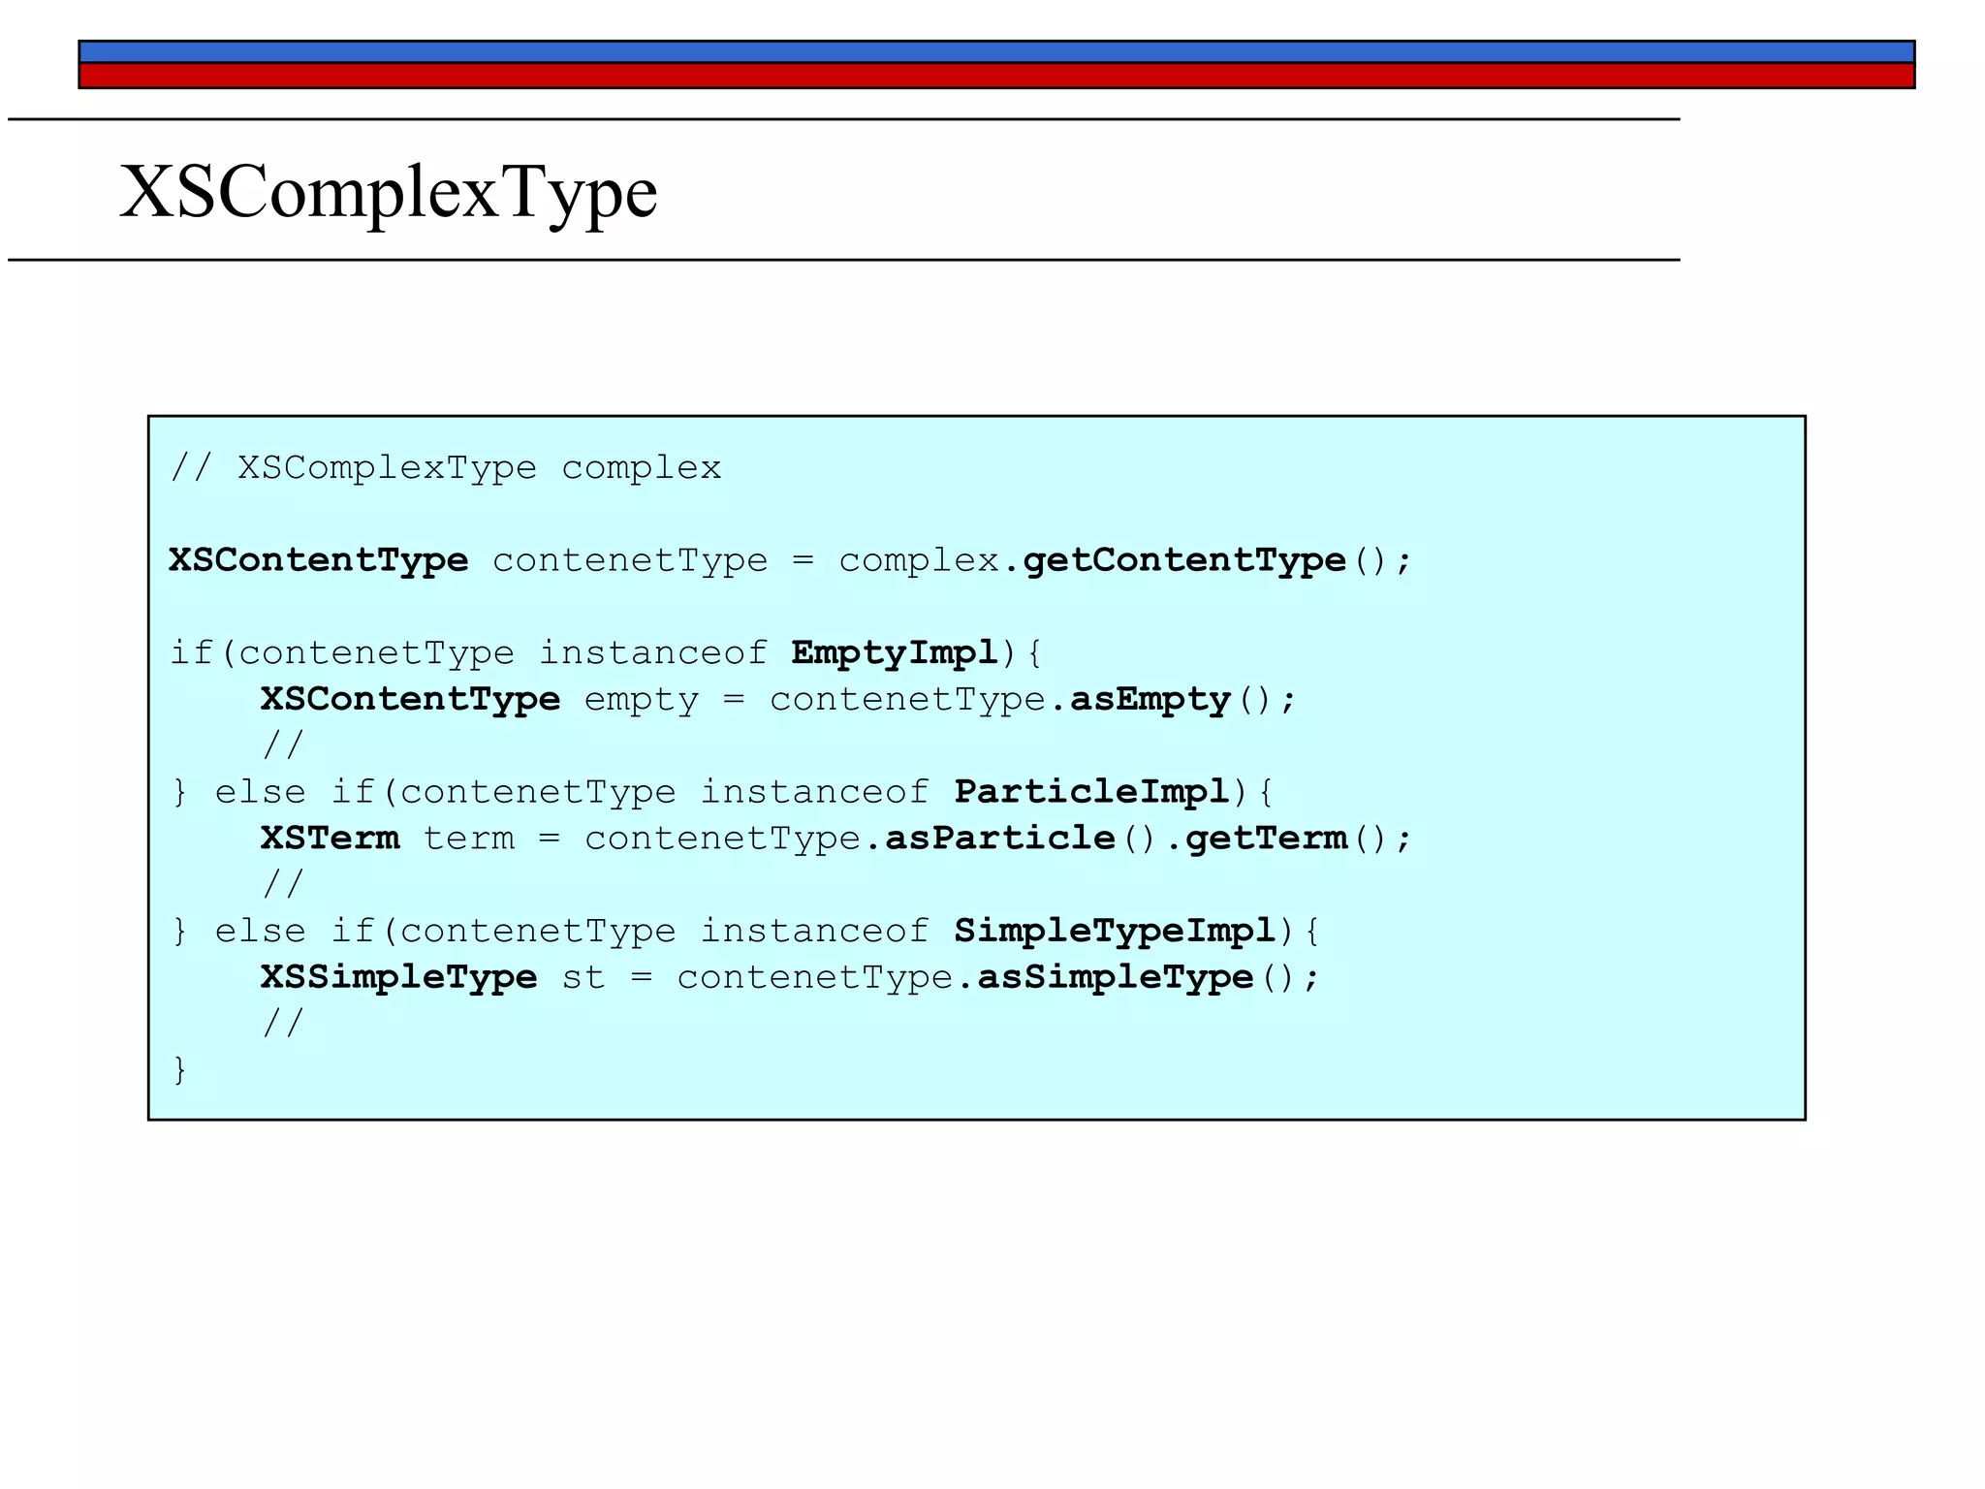Click the bold 'asEmpty' method call
The width and height of the screenshot is (1985, 1489).
pos(1150,699)
